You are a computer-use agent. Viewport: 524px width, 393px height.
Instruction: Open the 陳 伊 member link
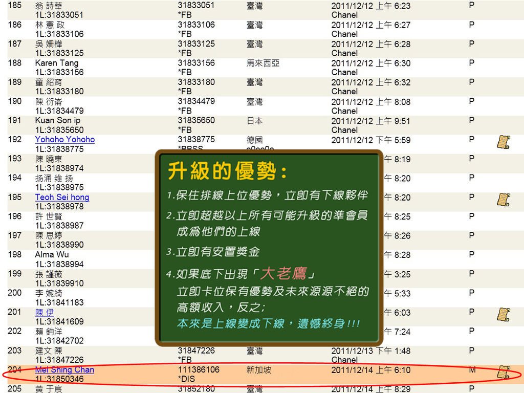[x=45, y=312]
